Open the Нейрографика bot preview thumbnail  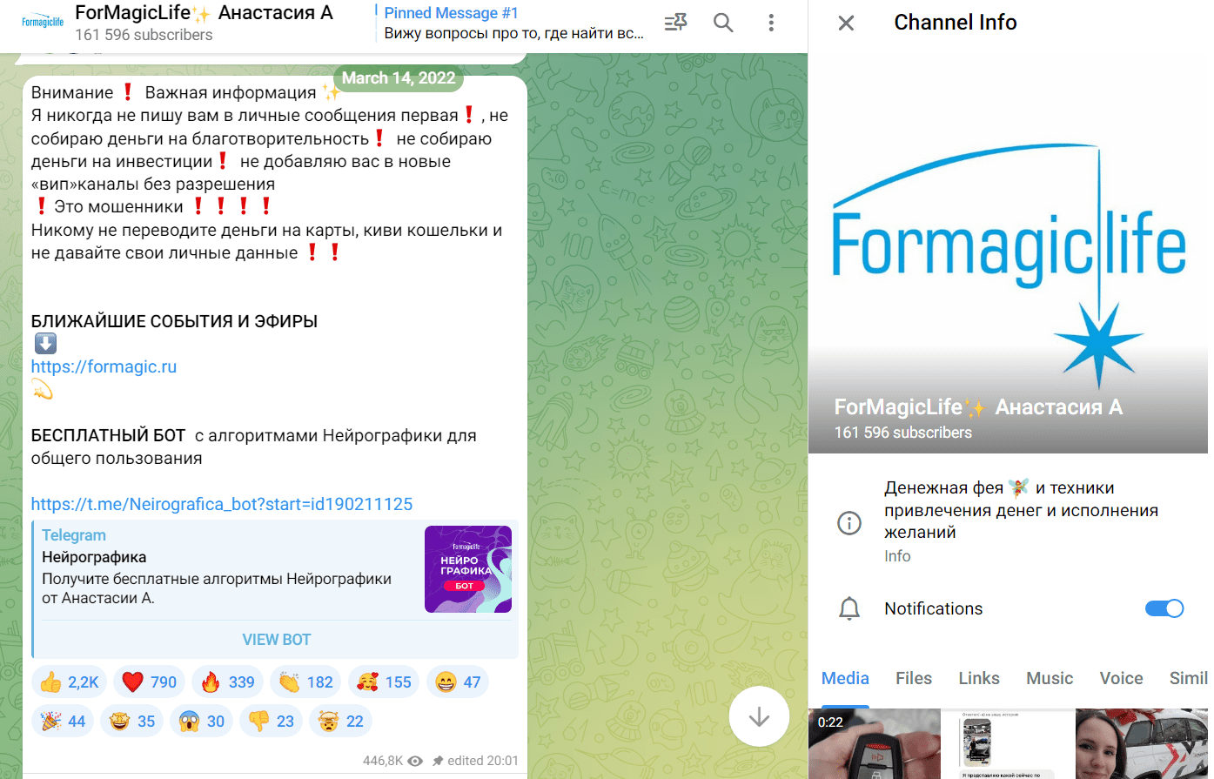(x=468, y=569)
